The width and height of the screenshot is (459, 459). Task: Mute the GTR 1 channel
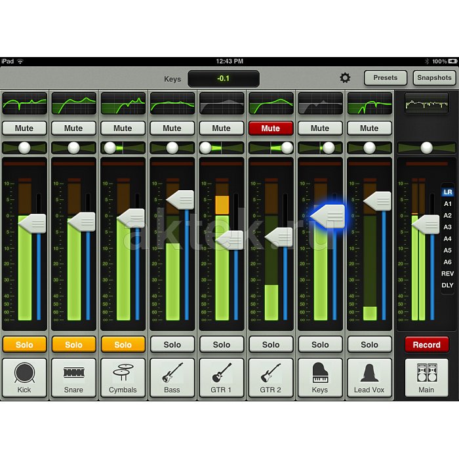click(222, 129)
